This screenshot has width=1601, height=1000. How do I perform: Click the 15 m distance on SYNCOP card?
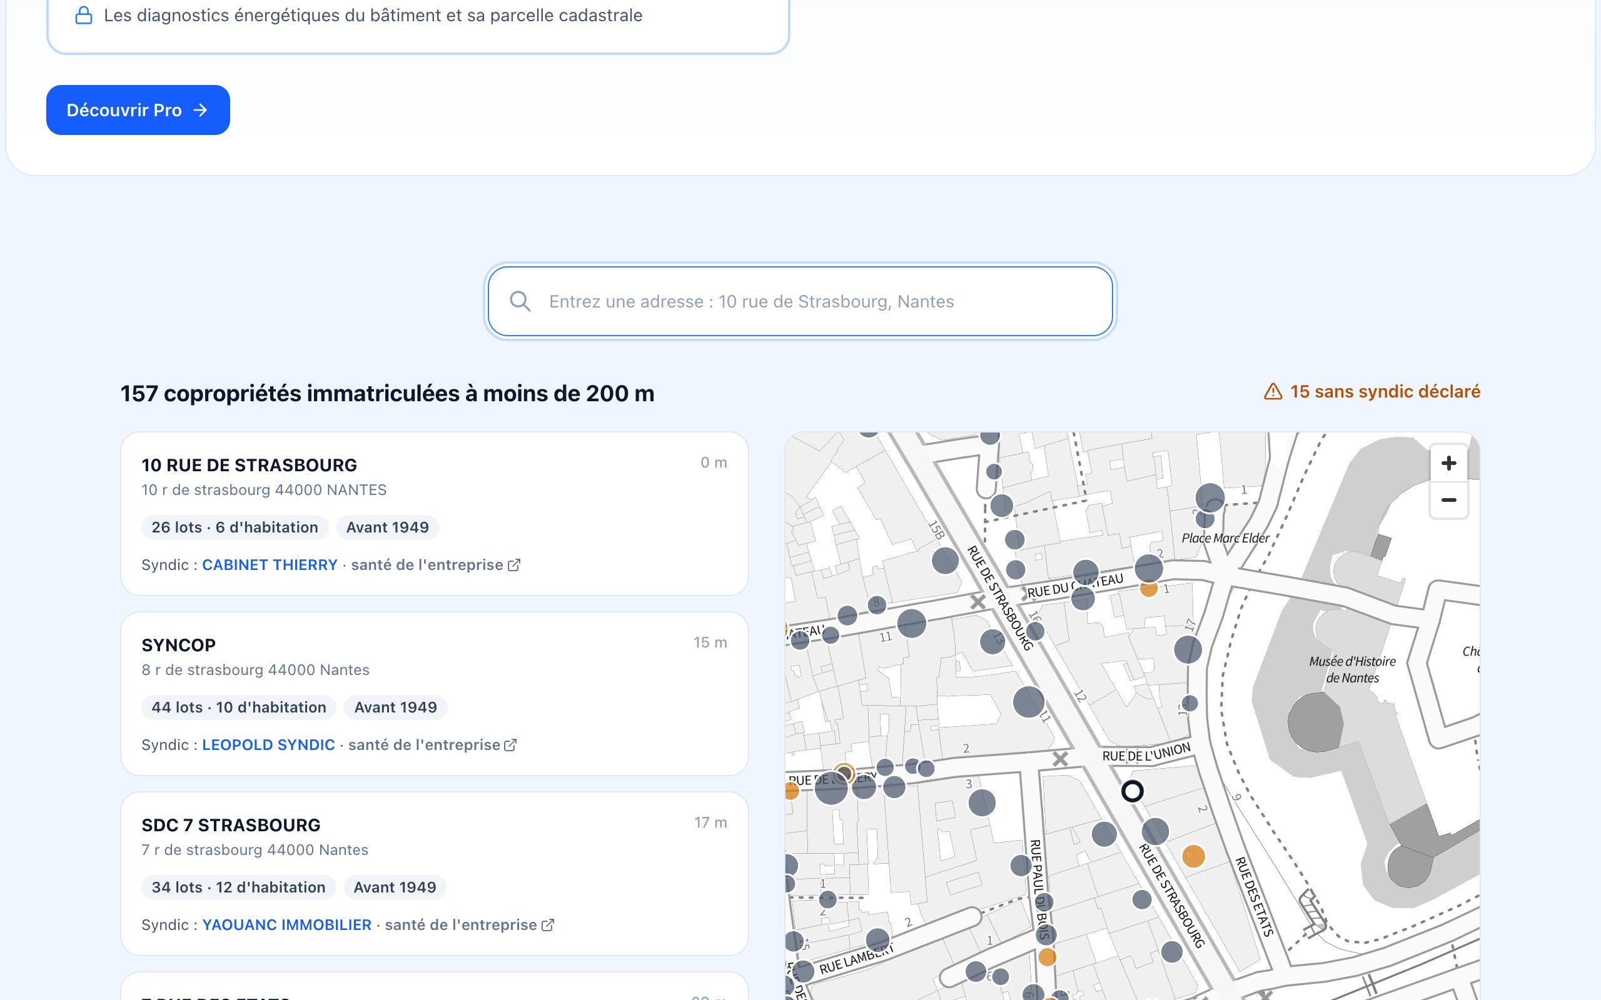point(710,642)
